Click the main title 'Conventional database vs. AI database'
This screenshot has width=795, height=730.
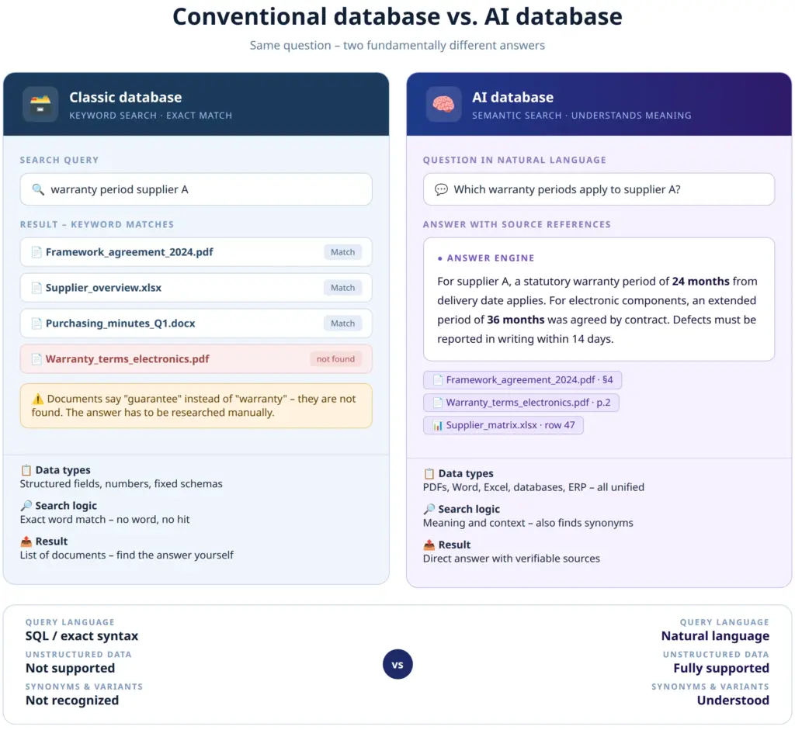point(397,17)
